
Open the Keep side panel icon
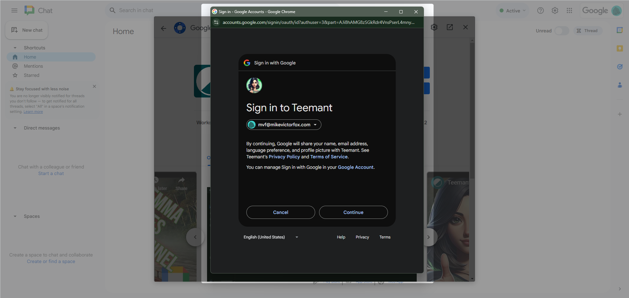[x=619, y=48]
